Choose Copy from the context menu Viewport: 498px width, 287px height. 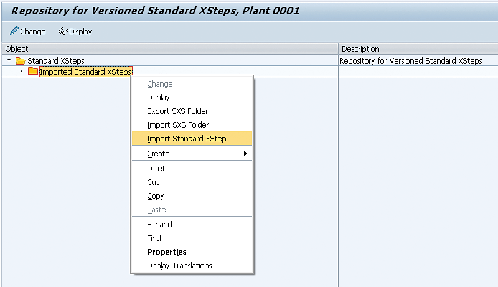pos(156,196)
